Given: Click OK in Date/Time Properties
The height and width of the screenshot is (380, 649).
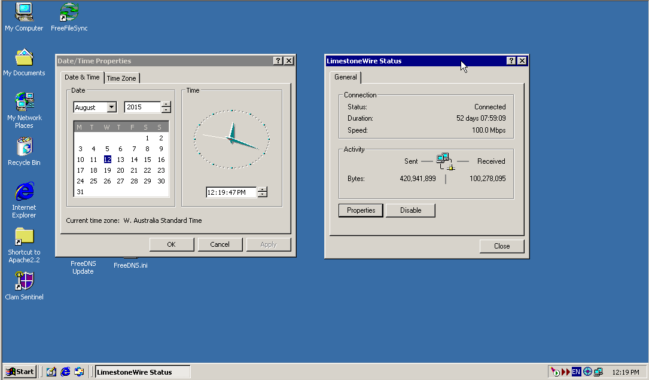Looking at the screenshot, I should [x=171, y=244].
